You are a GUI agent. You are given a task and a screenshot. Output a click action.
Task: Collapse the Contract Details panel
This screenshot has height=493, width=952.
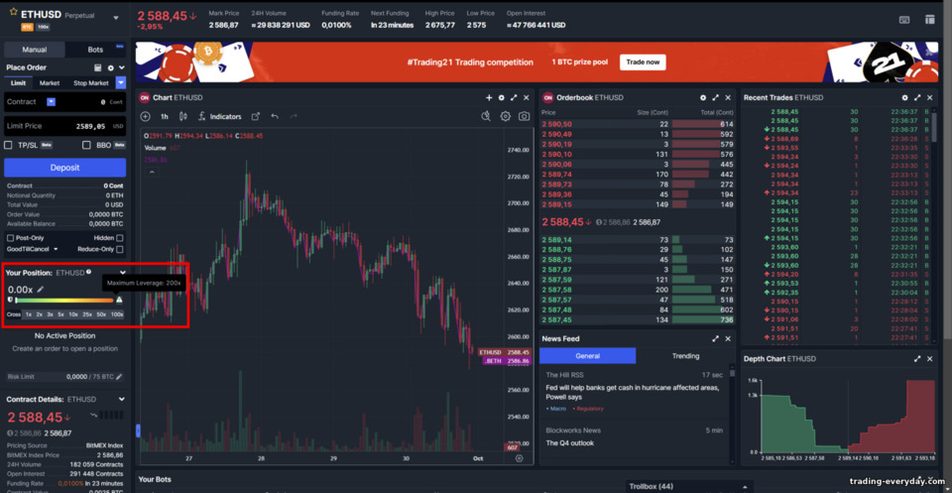[x=122, y=400]
